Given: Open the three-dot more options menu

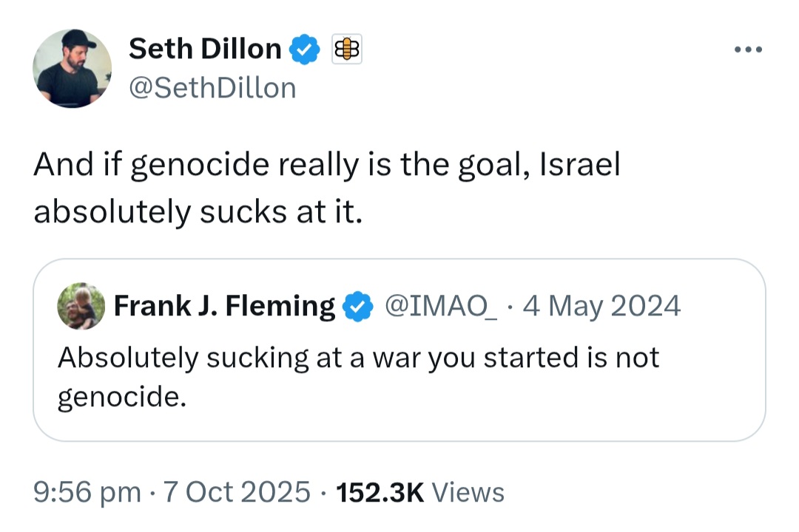Looking at the screenshot, I should (x=748, y=50).
